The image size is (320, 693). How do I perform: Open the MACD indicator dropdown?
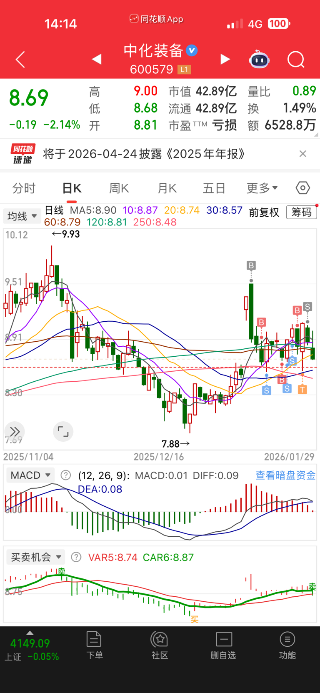tap(30, 475)
